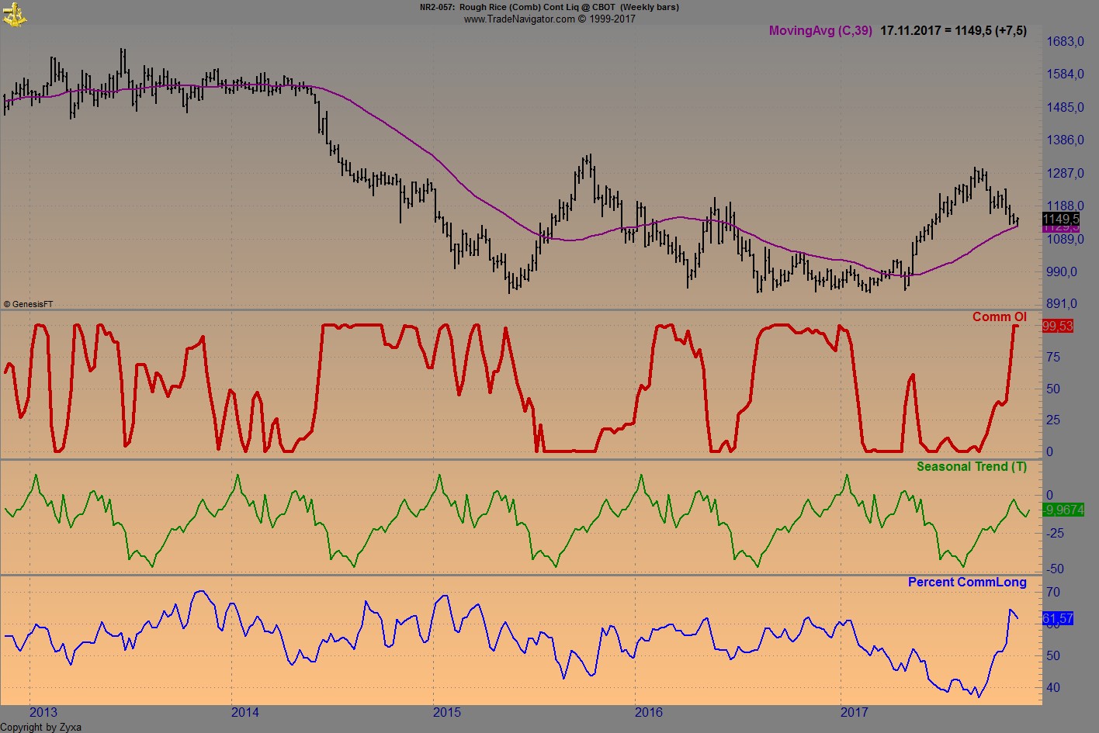The height and width of the screenshot is (733, 1099).
Task: Click the red 99,53 Comm OI value tag
Action: coord(1057,327)
